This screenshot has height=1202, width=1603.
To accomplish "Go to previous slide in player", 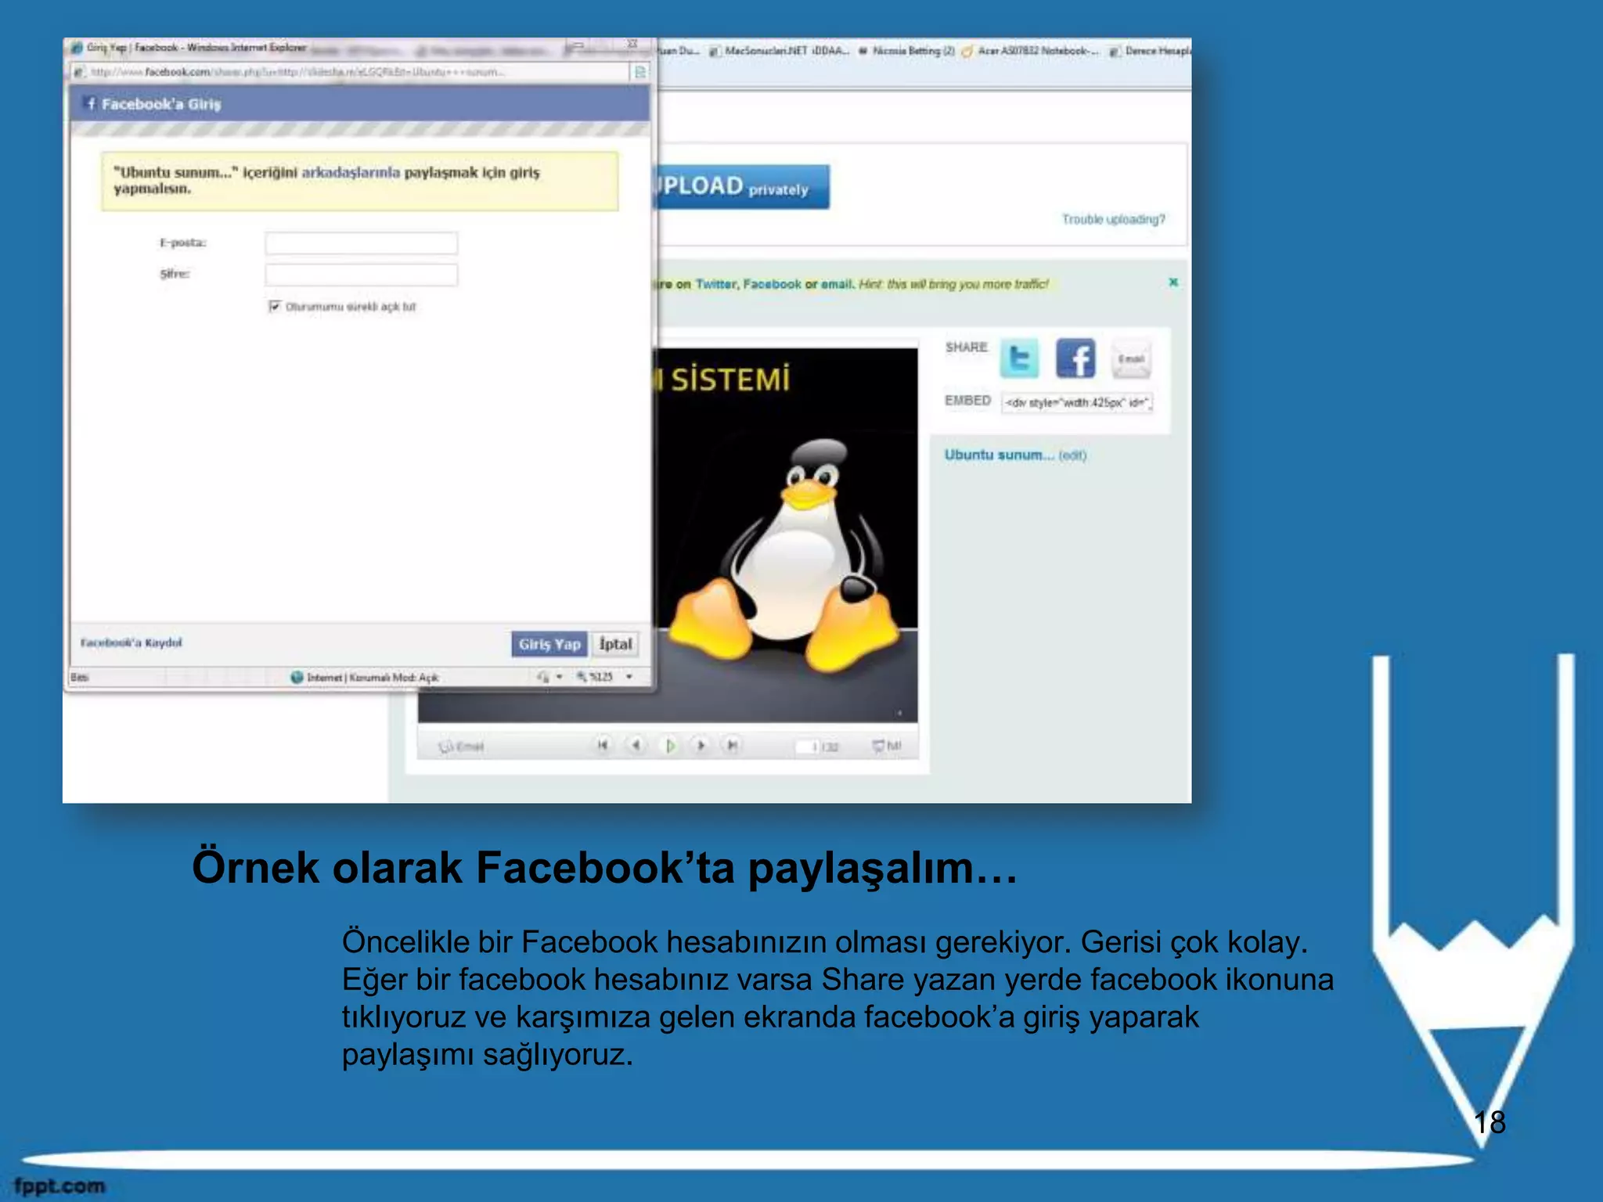I will pos(636,745).
